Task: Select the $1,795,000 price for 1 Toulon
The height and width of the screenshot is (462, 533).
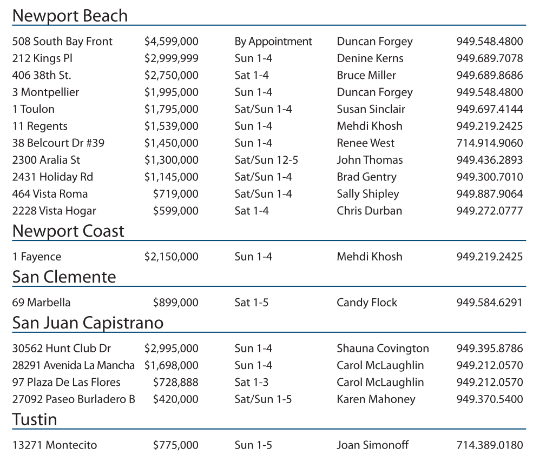Action: click(171, 109)
